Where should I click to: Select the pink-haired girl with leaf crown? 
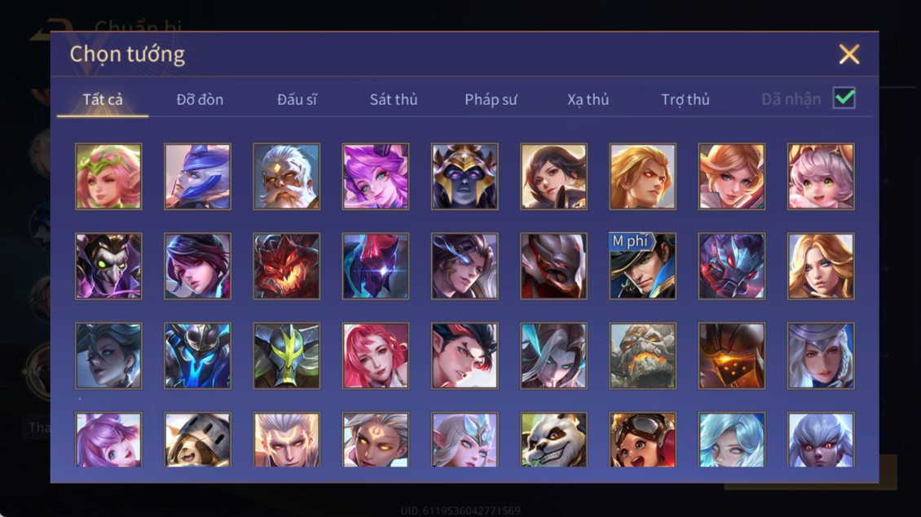(x=108, y=177)
